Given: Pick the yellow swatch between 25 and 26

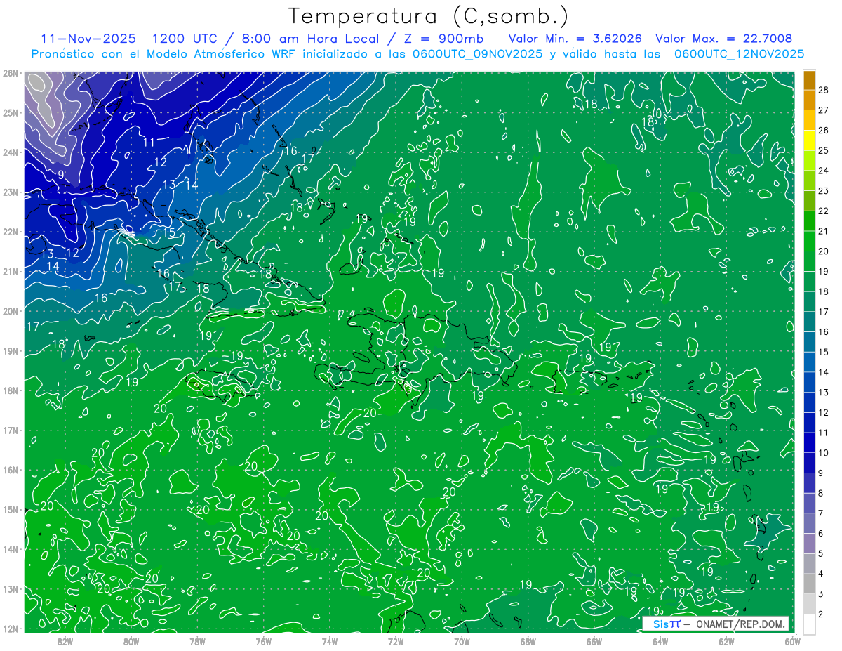Looking at the screenshot, I should click(x=809, y=140).
